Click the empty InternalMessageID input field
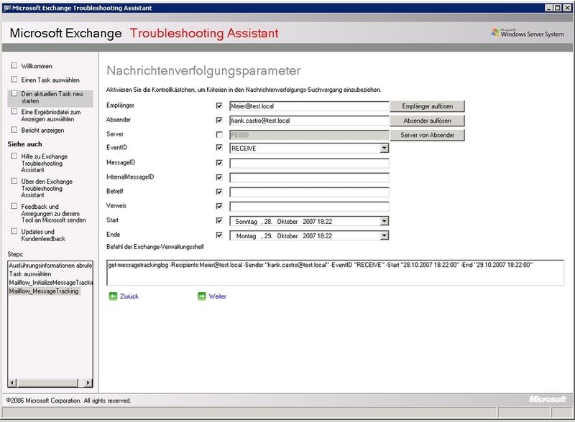 [309, 178]
